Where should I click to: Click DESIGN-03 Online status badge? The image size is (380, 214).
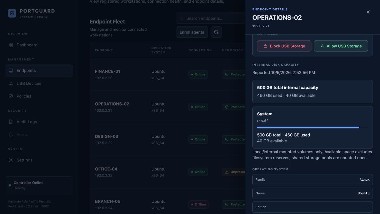coord(198,139)
